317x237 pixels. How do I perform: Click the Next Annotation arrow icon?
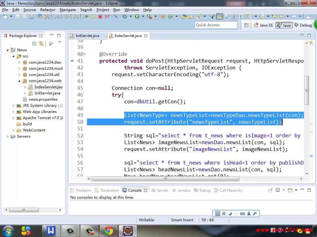point(249,17)
